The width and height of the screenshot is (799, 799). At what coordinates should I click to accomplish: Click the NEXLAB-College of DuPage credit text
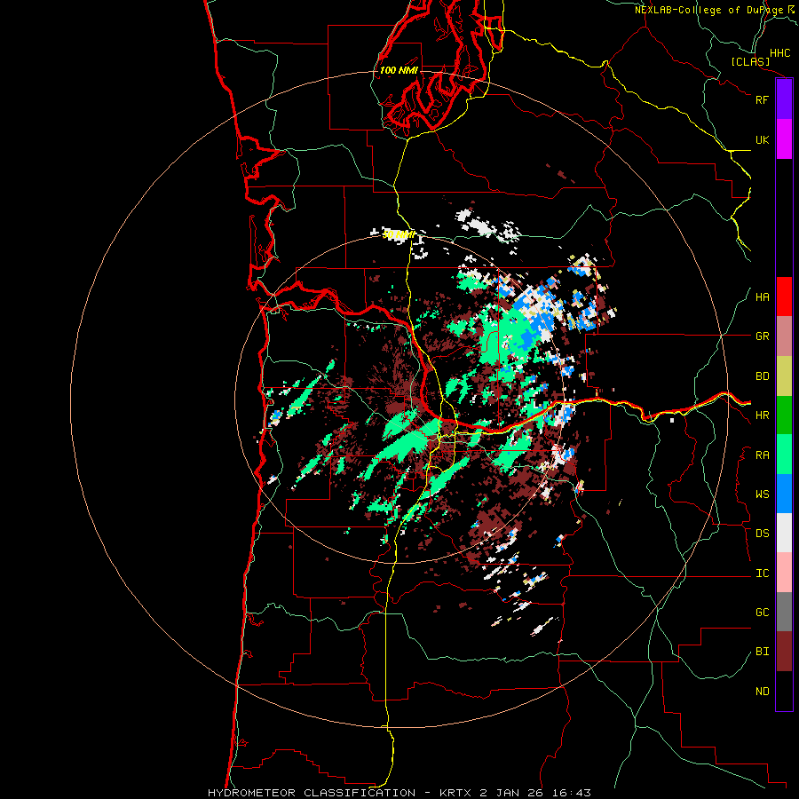pos(708,10)
